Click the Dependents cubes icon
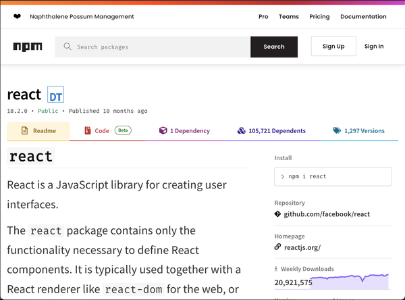Screen dimensions: 405x300 [241, 131]
